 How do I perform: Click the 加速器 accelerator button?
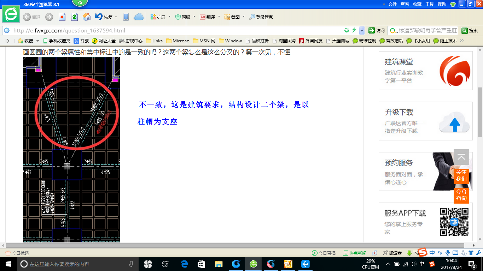click(x=392, y=253)
